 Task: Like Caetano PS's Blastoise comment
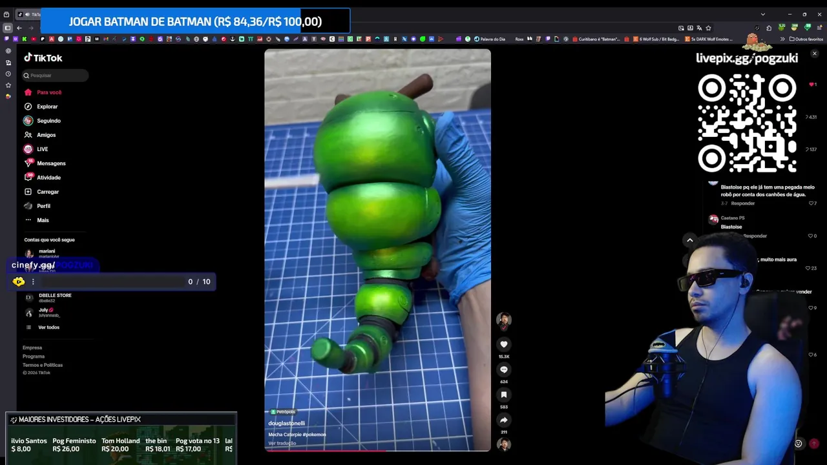pyautogui.click(x=812, y=236)
